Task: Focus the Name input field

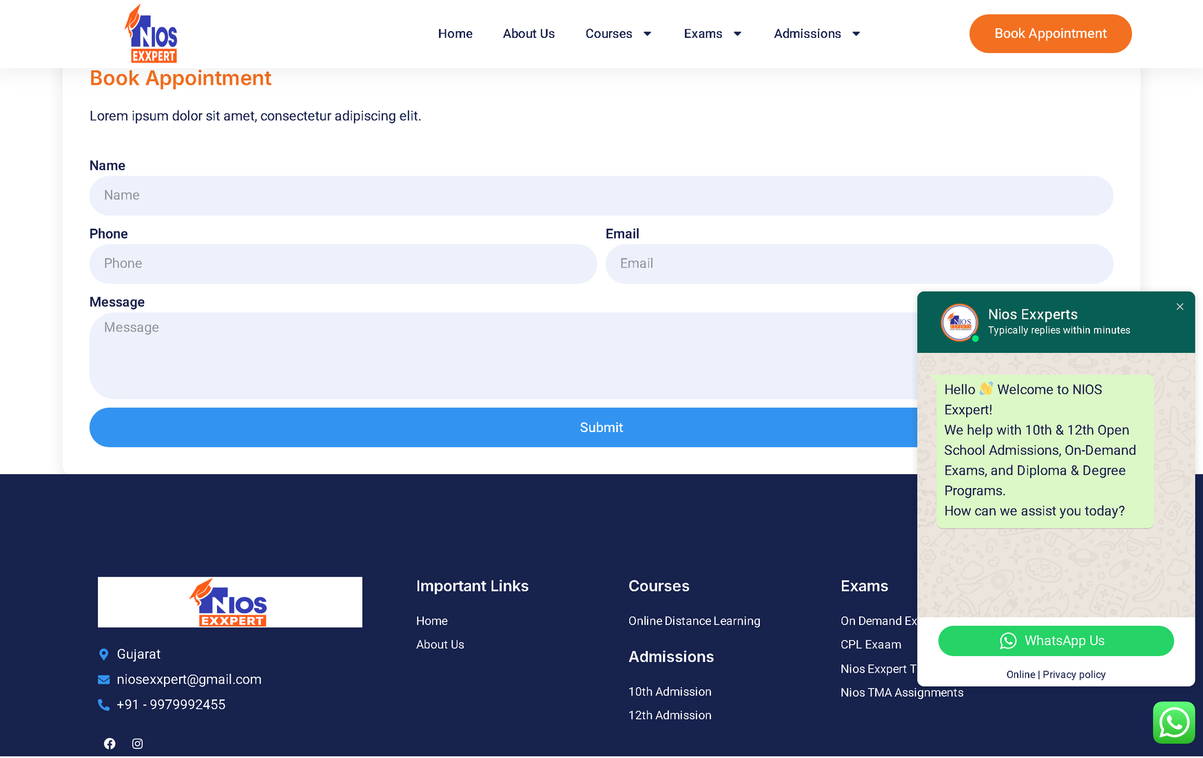Action: pyautogui.click(x=601, y=196)
